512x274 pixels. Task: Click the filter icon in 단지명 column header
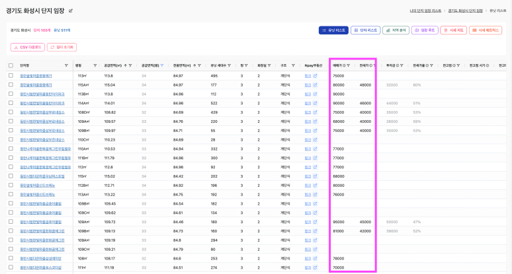(x=66, y=65)
